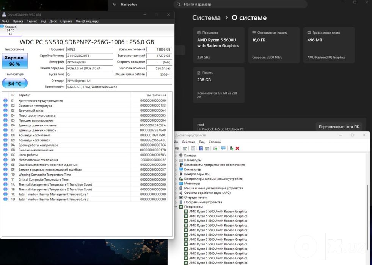Open the Properties sheet icon in Device Manager toolbar
The width and height of the screenshot is (372, 265).
point(193,148)
